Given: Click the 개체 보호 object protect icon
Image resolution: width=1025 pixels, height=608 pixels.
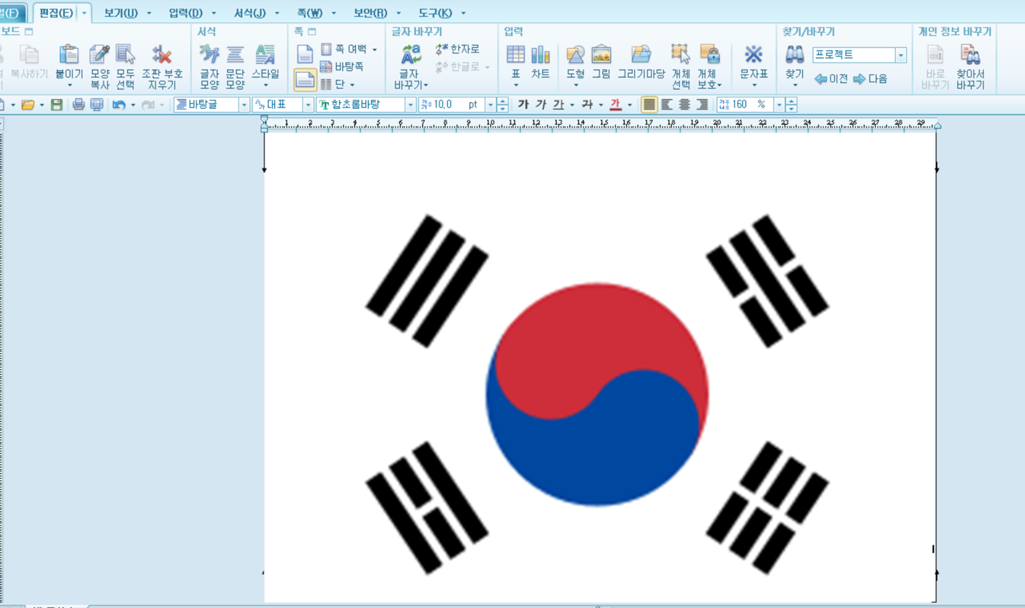Looking at the screenshot, I should tap(709, 55).
